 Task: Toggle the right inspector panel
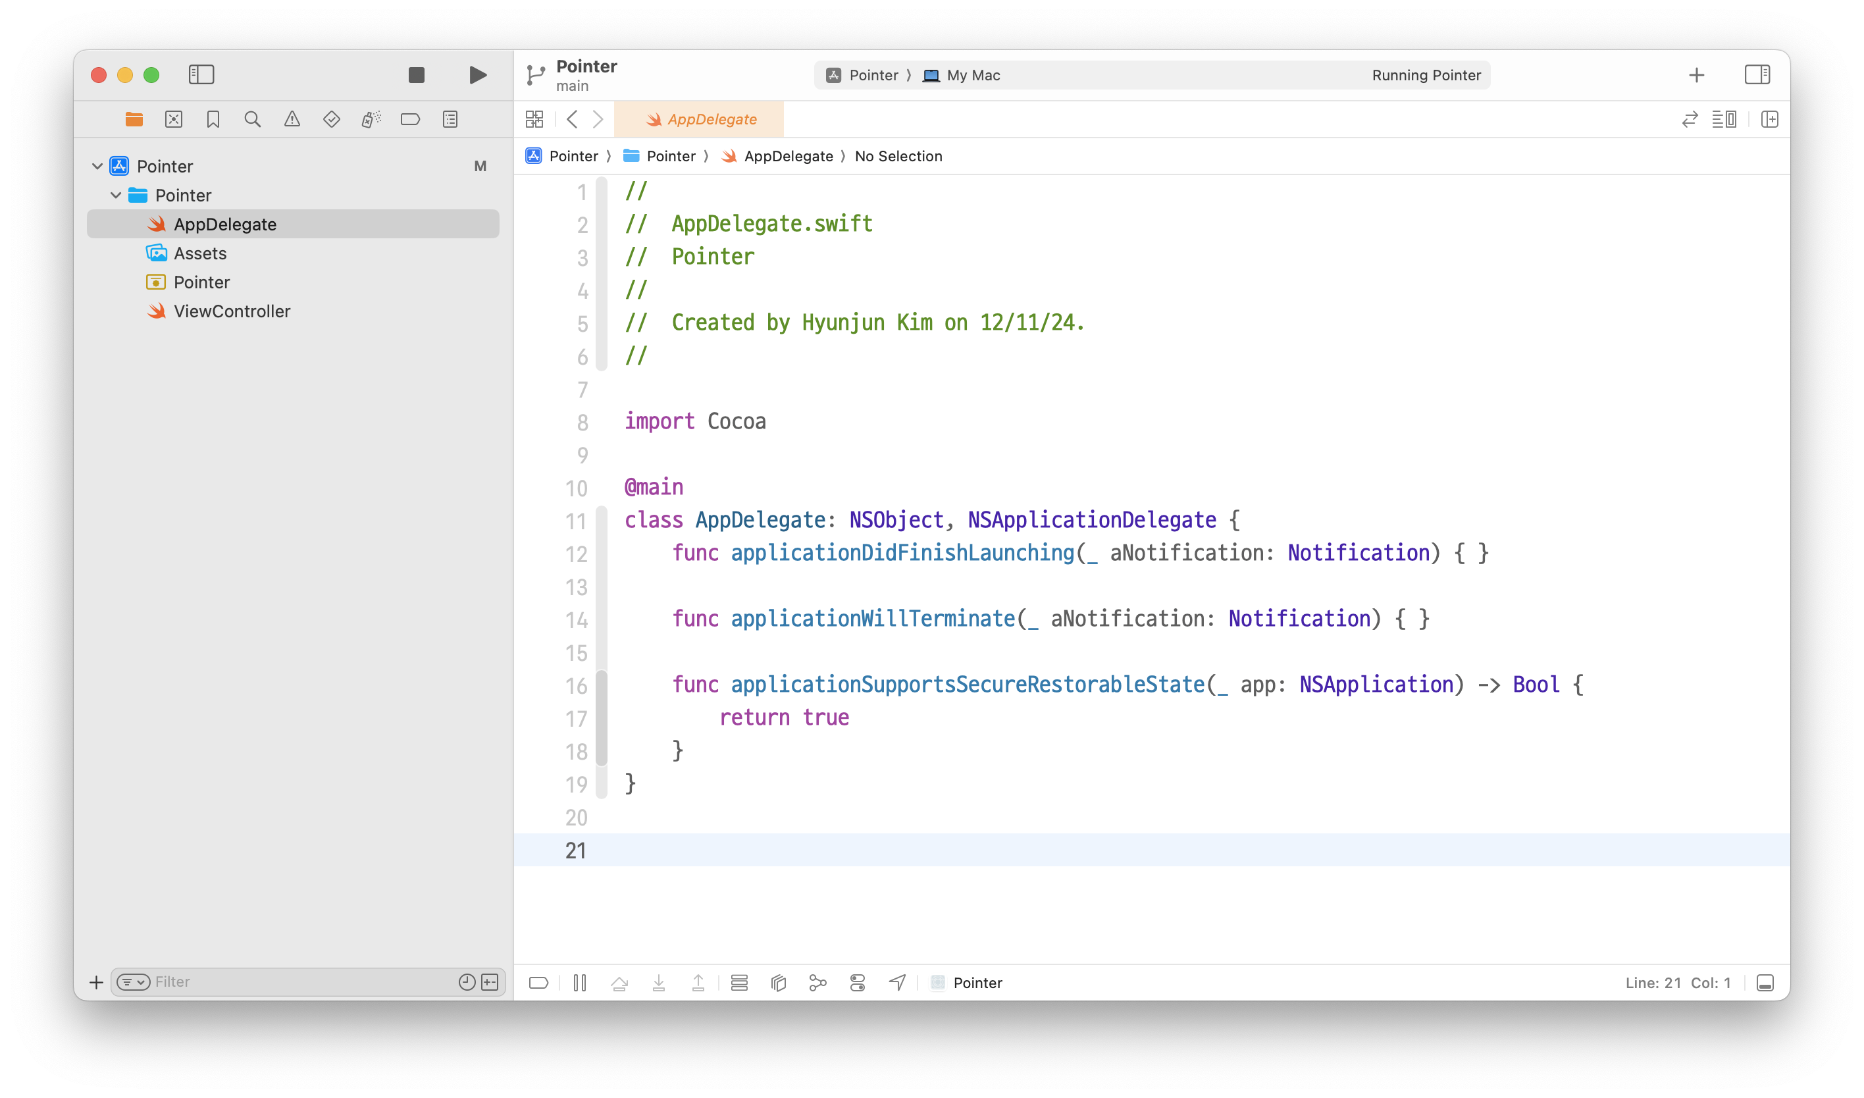point(1757,75)
